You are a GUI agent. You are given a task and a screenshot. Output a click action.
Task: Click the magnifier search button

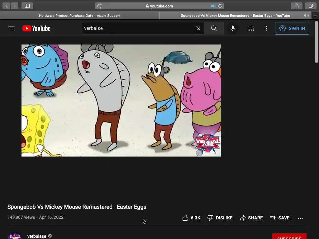tap(214, 28)
